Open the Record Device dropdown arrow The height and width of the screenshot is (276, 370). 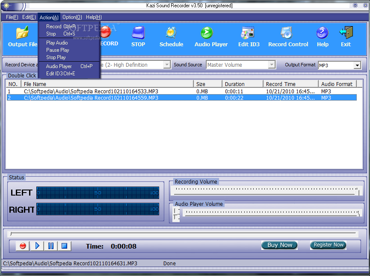pyautogui.click(x=167, y=65)
